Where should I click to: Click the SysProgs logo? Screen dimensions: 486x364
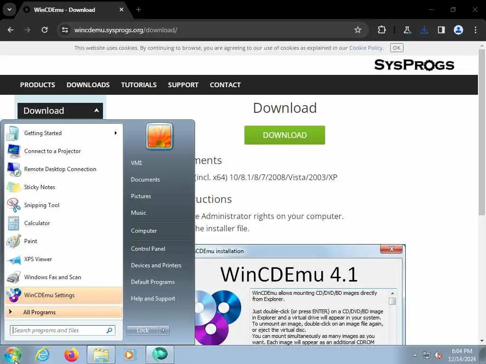414,65
